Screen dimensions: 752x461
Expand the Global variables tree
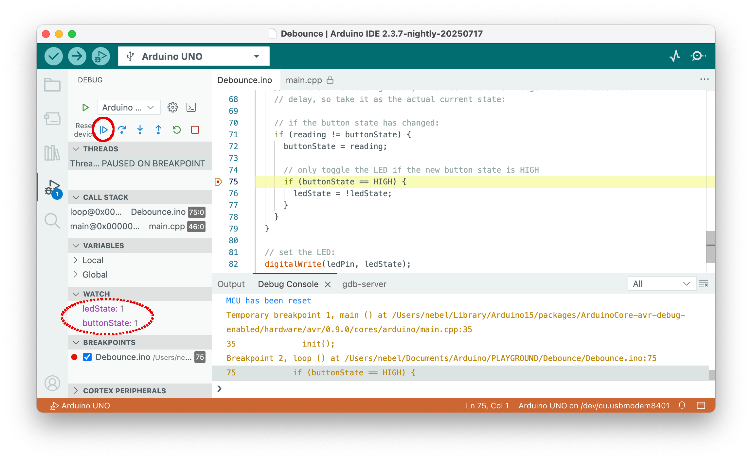[95, 275]
